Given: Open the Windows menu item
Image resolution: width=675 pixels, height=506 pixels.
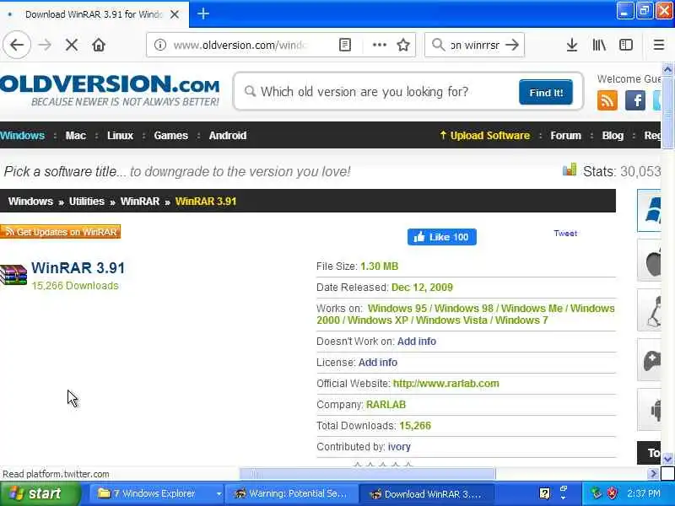Looking at the screenshot, I should (x=23, y=136).
